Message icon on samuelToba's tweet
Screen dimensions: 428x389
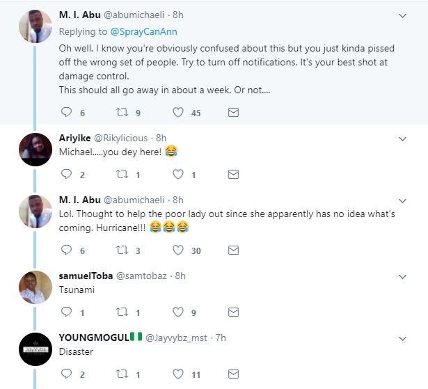click(234, 312)
